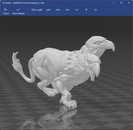Close the 3D Builder window
133x130 pixels.
point(129,3)
